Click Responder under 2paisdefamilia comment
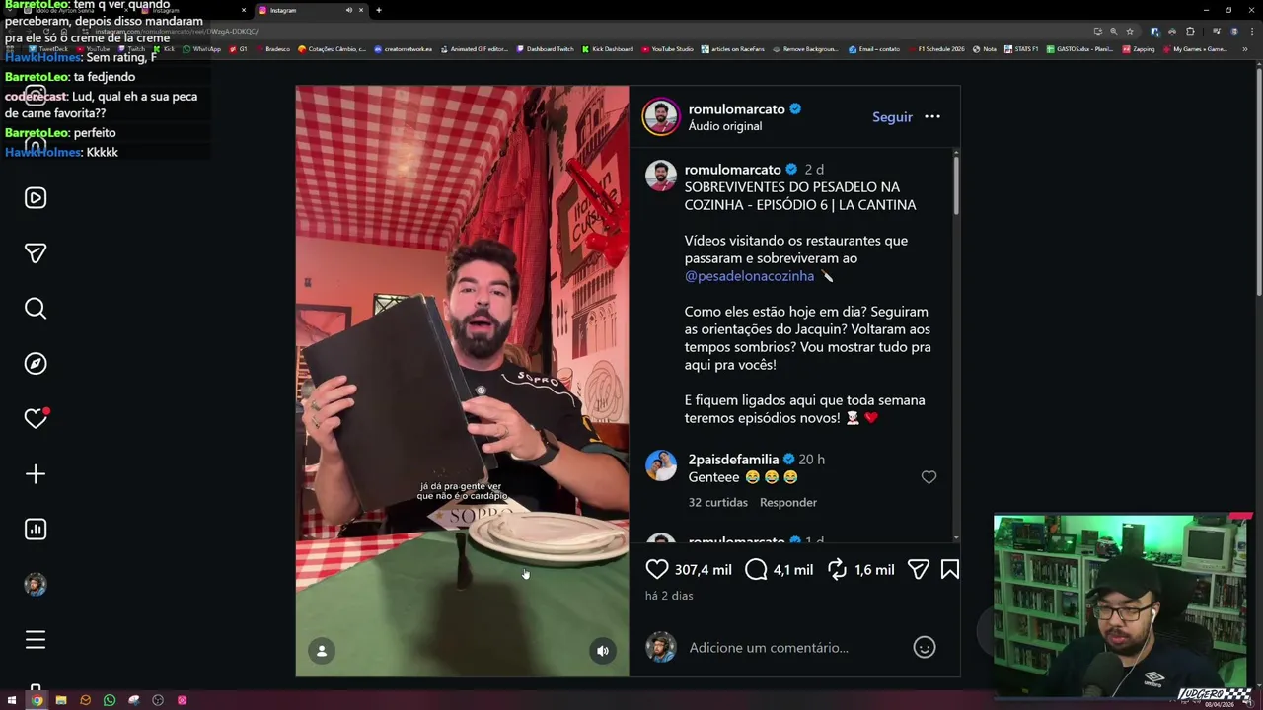The height and width of the screenshot is (710, 1263). coord(788,502)
